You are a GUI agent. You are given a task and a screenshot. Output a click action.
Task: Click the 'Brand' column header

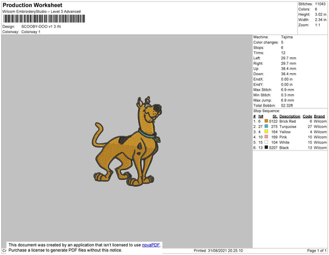(319, 117)
